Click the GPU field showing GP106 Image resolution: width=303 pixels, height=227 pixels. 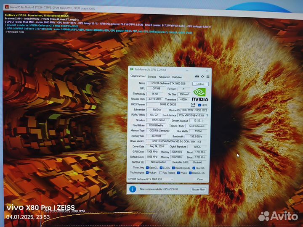tap(156, 88)
